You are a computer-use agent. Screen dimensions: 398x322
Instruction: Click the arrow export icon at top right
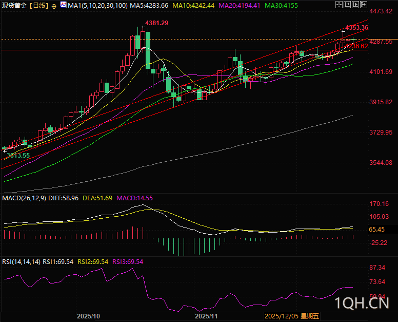363,5
